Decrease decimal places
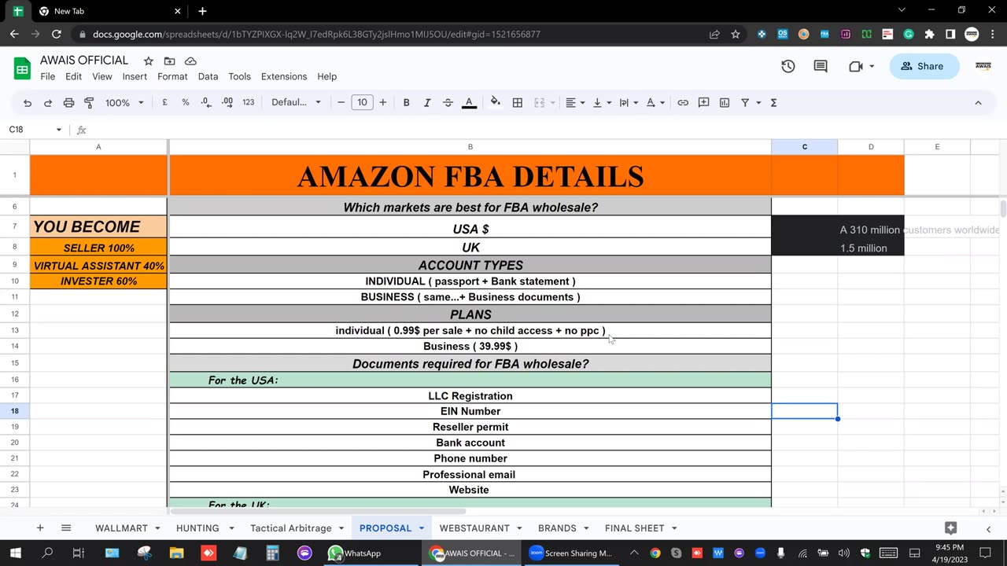This screenshot has height=566, width=1007. pyautogui.click(x=206, y=102)
